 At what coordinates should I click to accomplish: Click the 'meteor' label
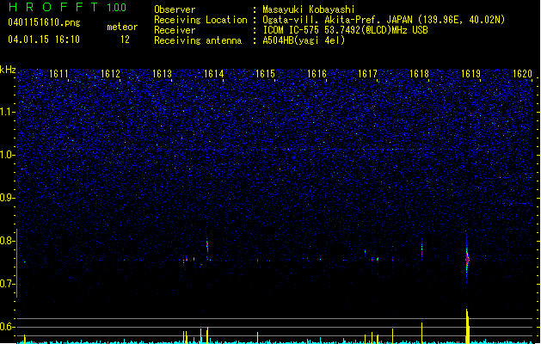tap(122, 27)
